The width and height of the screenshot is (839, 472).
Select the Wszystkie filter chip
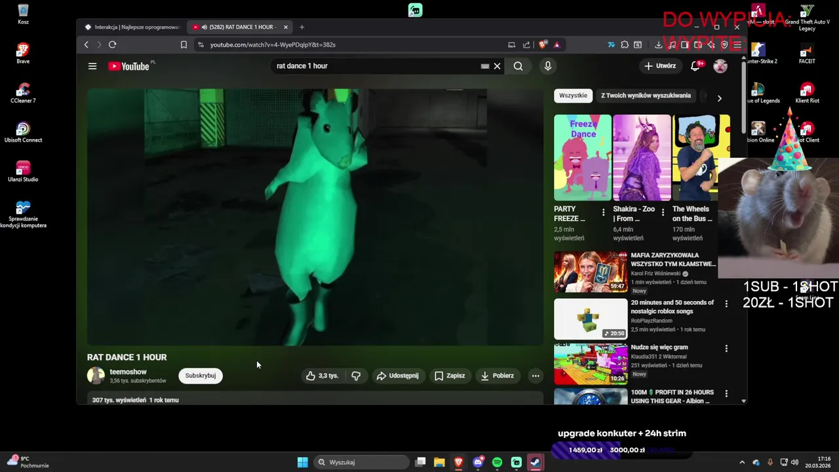[x=573, y=96]
